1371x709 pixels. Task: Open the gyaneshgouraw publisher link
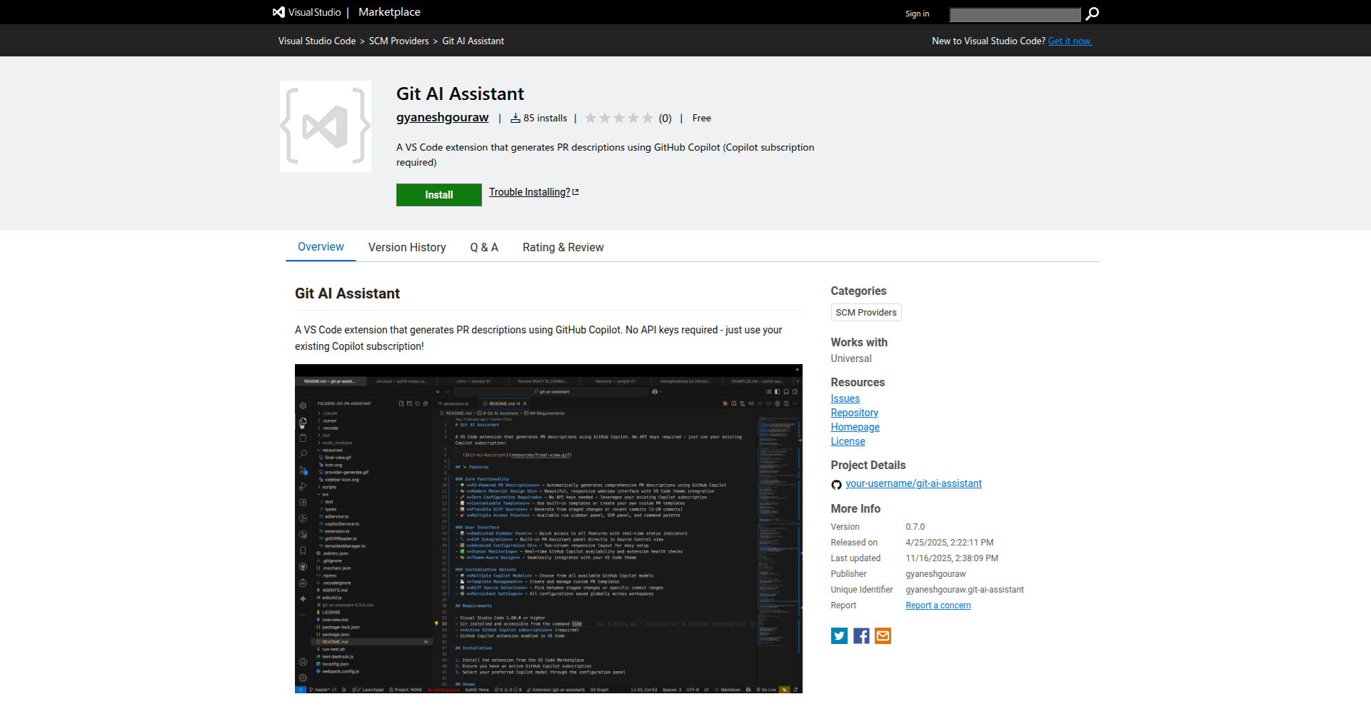point(442,118)
